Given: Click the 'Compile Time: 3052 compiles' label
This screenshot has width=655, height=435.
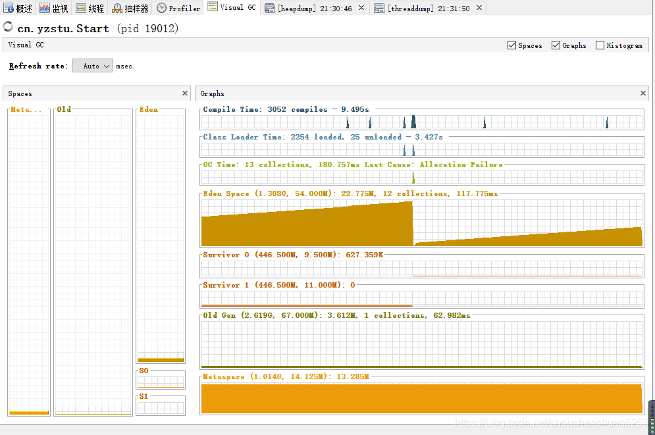Looking at the screenshot, I should point(286,109).
